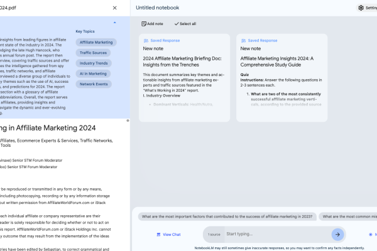Click the send arrow button
The height and width of the screenshot is (251, 377).
[x=337, y=235]
